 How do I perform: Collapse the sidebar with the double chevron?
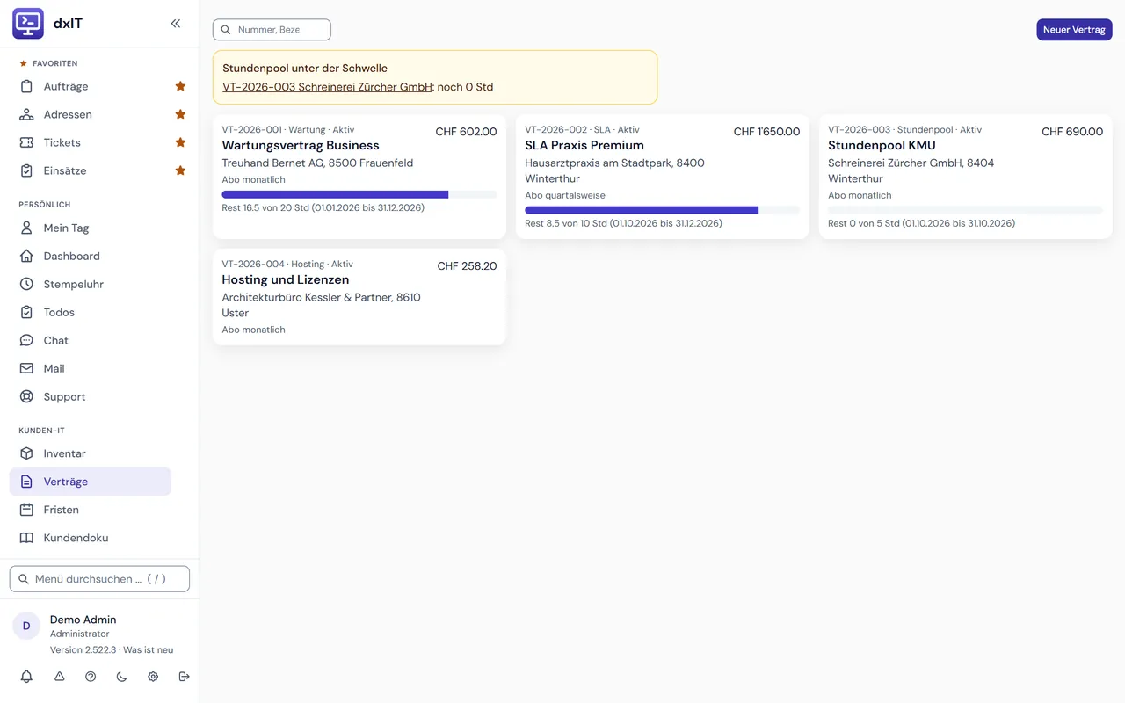point(176,24)
